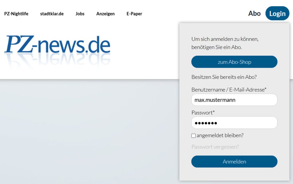The width and height of the screenshot is (293, 184).
Task: Focus the username field containing max.mustermann
Action: click(234, 100)
